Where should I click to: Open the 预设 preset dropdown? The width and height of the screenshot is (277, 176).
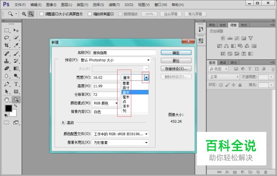pos(115,60)
